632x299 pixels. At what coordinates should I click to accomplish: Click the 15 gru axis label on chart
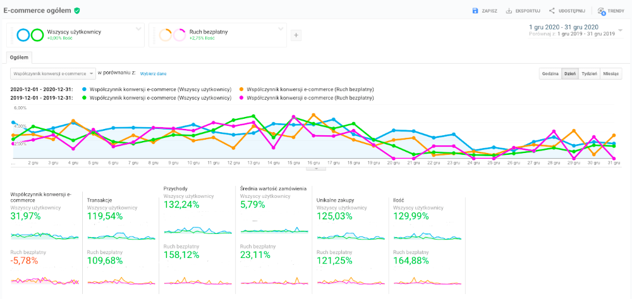click(293, 163)
